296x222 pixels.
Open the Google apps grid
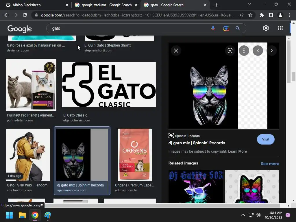tap(280, 28)
